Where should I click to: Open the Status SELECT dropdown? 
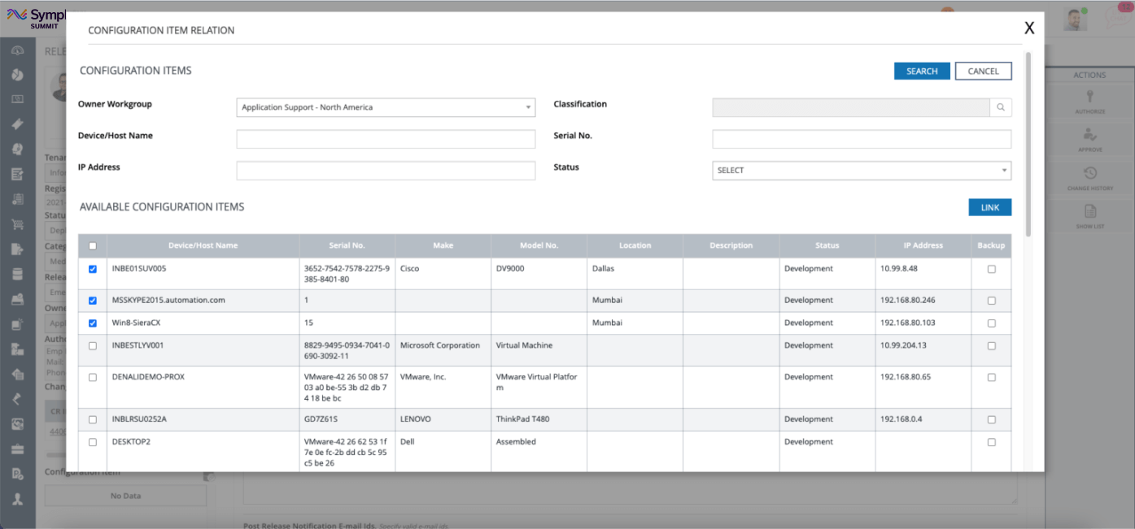tap(862, 171)
